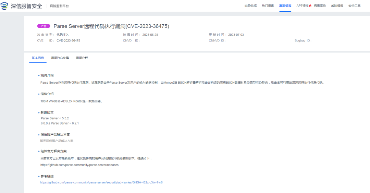Open the 安全工具 menu
The width and height of the screenshot is (370, 193).
(x=355, y=6)
